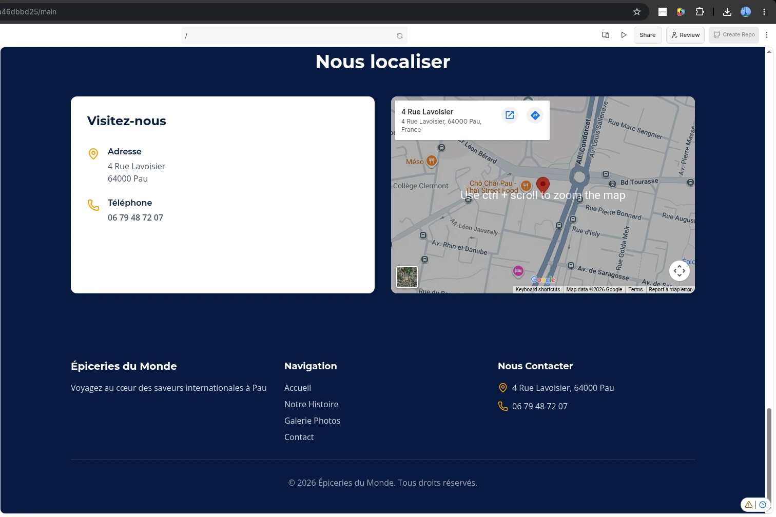Click the Chô Chaï Pau restaurant marker

click(526, 186)
